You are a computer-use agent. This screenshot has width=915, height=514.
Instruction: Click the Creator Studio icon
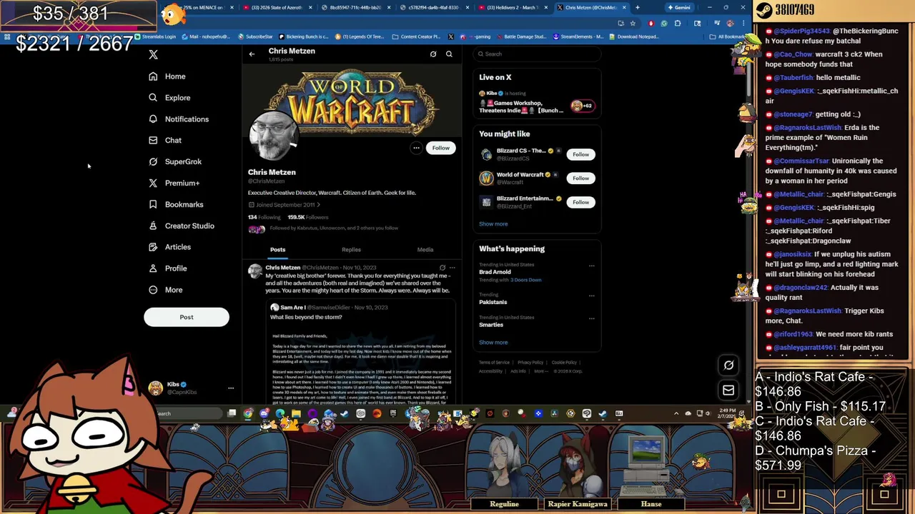tap(153, 226)
